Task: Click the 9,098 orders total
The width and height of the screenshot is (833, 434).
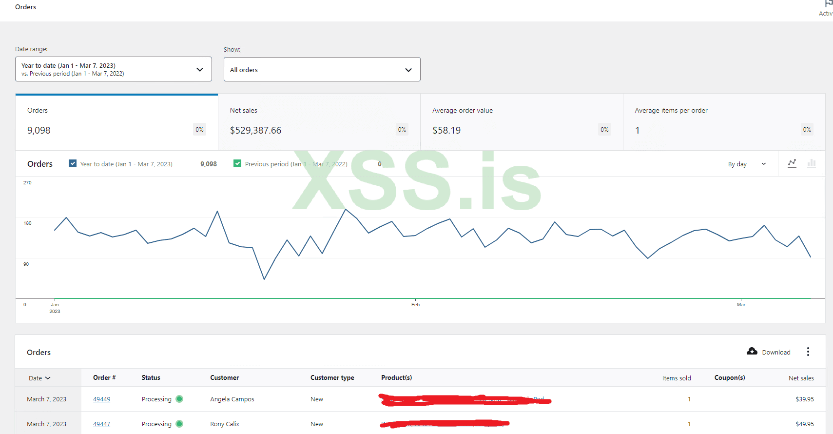Action: 39,130
